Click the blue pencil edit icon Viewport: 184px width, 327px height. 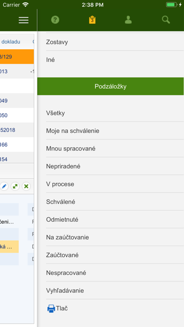[4, 186]
